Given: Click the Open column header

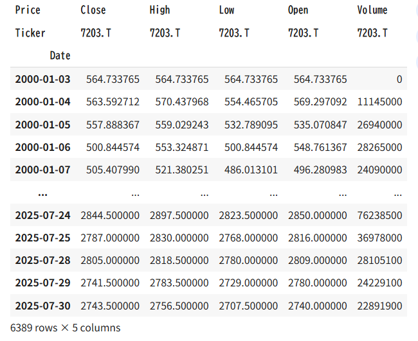Looking at the screenshot, I should 298,10.
